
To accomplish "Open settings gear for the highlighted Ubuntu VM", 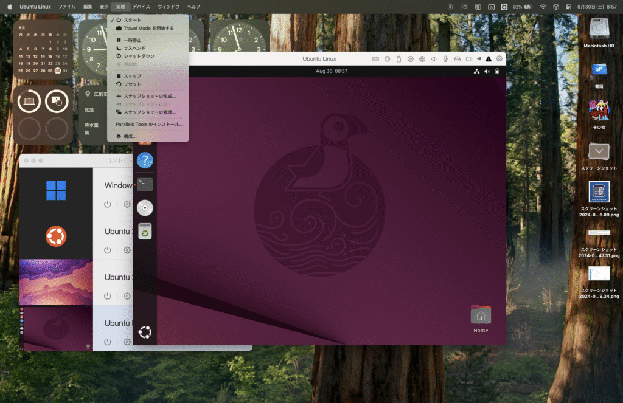I will pyautogui.click(x=127, y=342).
